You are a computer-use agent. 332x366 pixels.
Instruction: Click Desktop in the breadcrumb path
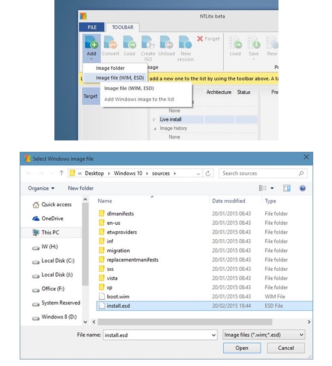click(x=94, y=173)
